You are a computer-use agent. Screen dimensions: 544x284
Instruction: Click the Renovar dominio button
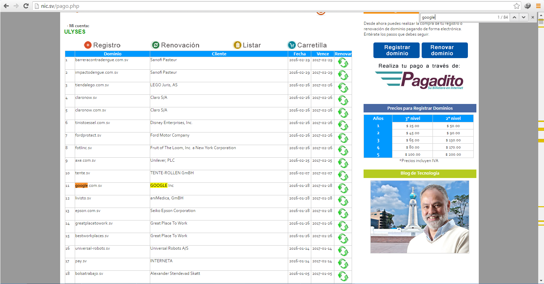(445, 50)
